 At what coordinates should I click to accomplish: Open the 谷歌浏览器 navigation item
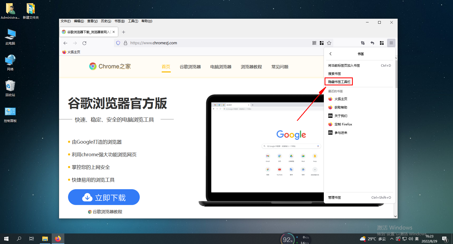tap(190, 67)
